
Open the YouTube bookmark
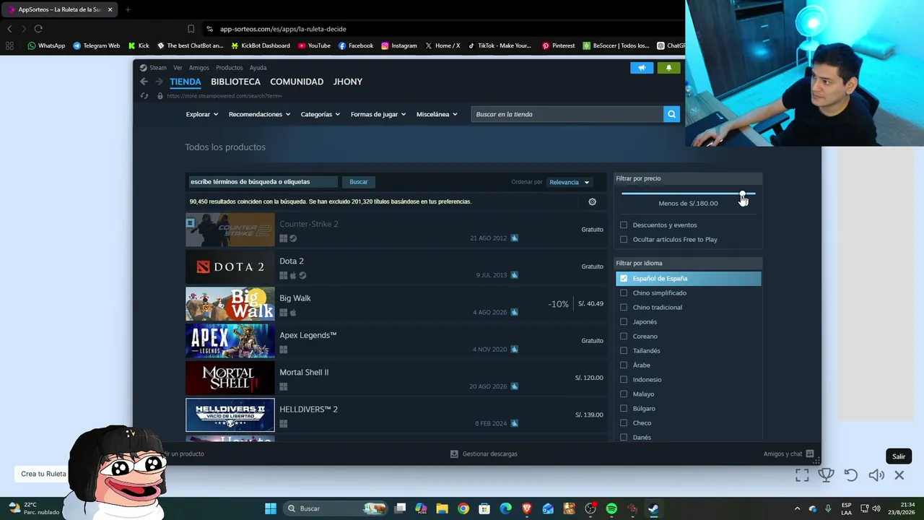(x=314, y=45)
